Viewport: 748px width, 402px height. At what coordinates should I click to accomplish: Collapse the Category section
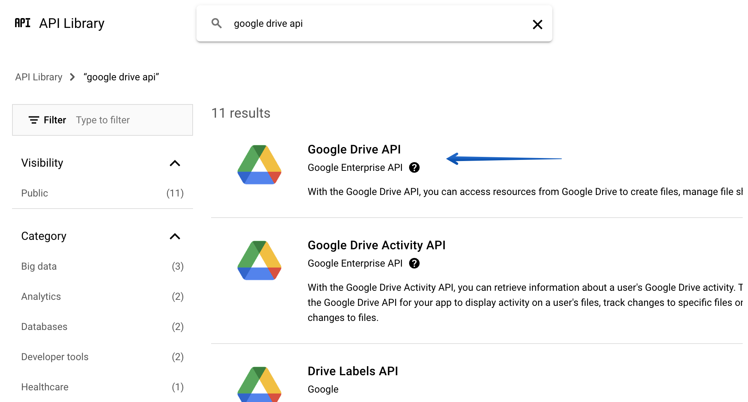point(175,236)
